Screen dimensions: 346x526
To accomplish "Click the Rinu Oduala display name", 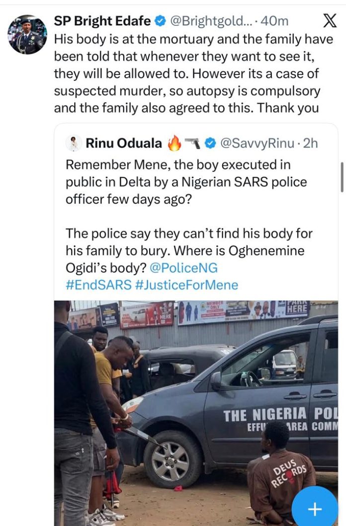I will tap(124, 143).
